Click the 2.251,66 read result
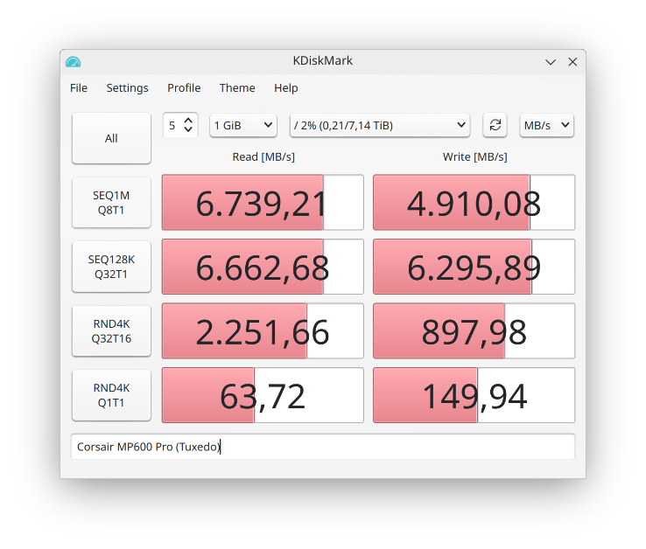 [263, 330]
